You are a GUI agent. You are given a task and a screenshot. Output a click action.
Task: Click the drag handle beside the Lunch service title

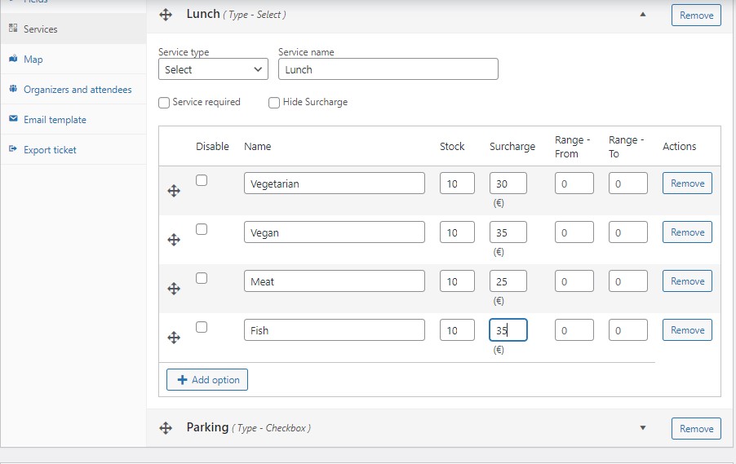coord(166,15)
